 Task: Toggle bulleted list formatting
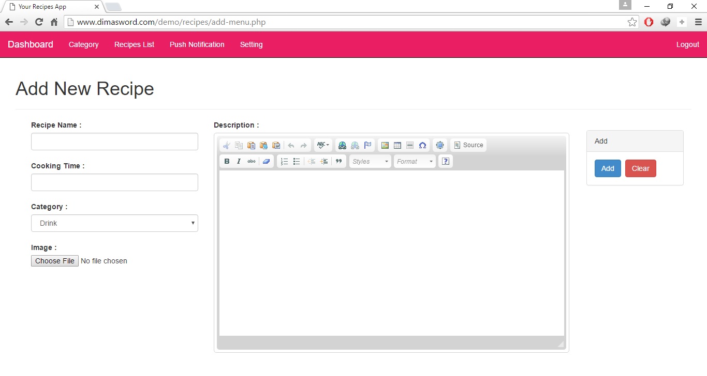coord(297,161)
